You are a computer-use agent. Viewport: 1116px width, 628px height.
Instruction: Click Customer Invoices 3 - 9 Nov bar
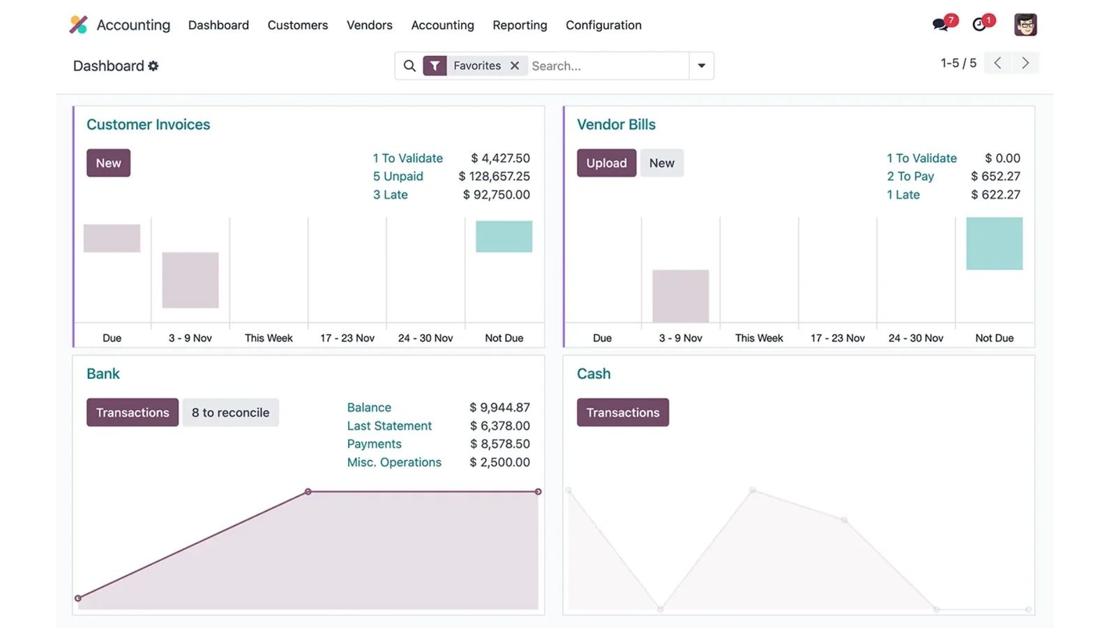(x=190, y=280)
